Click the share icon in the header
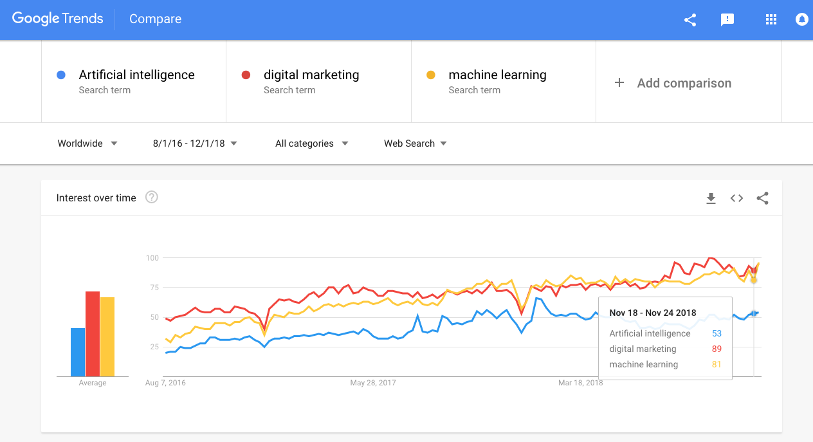This screenshot has height=442, width=813. [x=690, y=20]
